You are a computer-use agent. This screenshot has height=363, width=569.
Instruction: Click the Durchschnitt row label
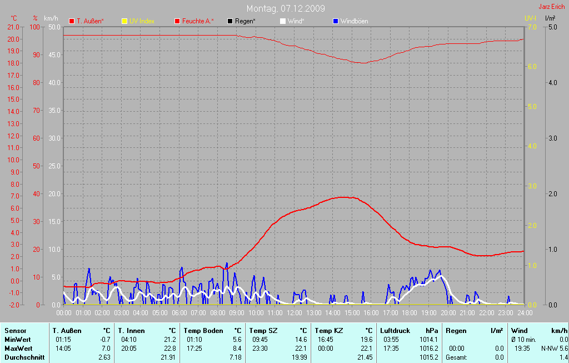tap(24, 357)
